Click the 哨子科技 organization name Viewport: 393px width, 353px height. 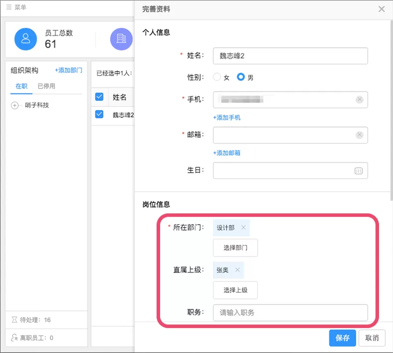37,105
